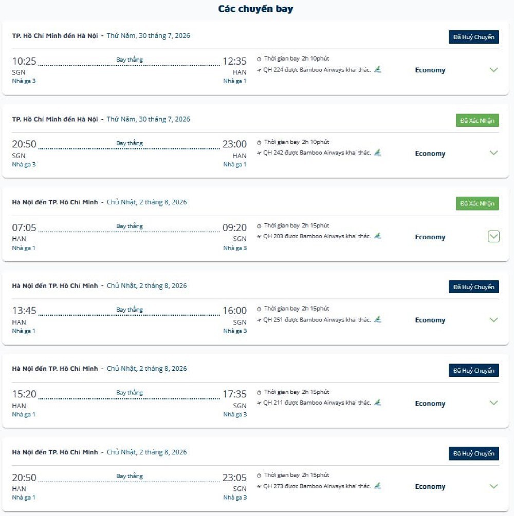Click Bamboo Airways logo beside QH 251
514x516 pixels.
point(378,319)
